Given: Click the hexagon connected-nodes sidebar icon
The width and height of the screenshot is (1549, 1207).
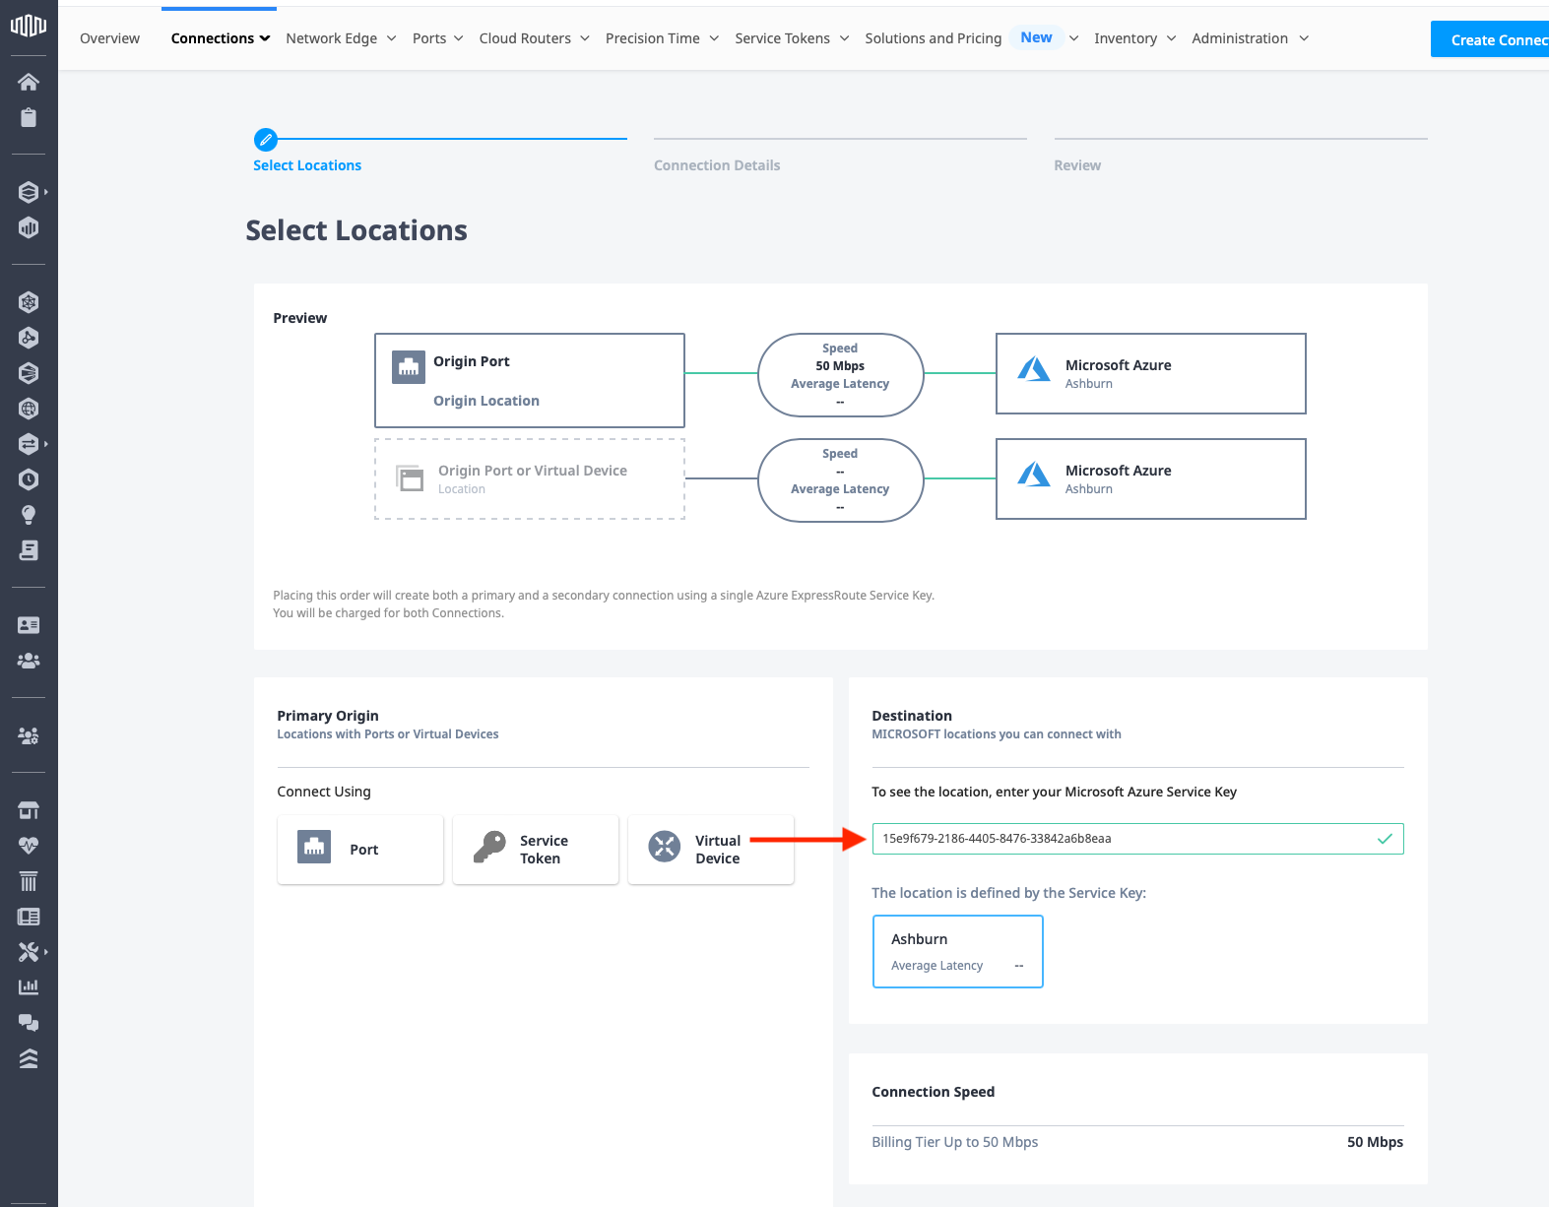Looking at the screenshot, I should (x=29, y=338).
